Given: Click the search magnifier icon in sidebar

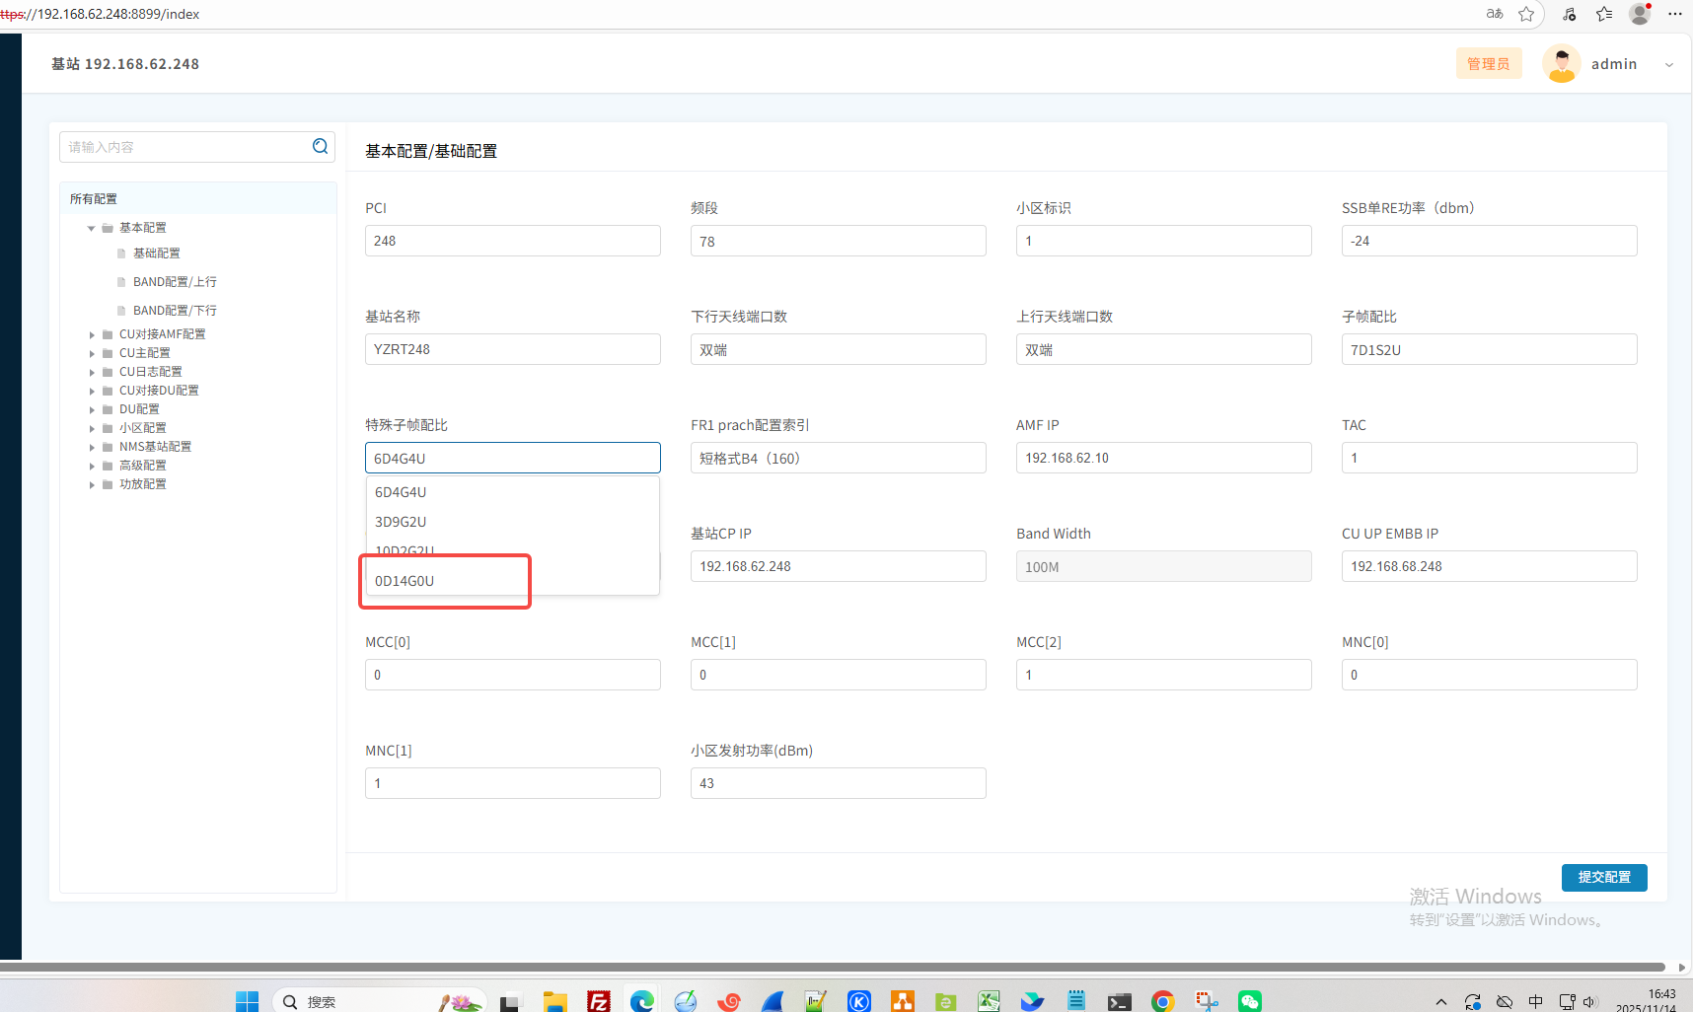Looking at the screenshot, I should point(320,147).
